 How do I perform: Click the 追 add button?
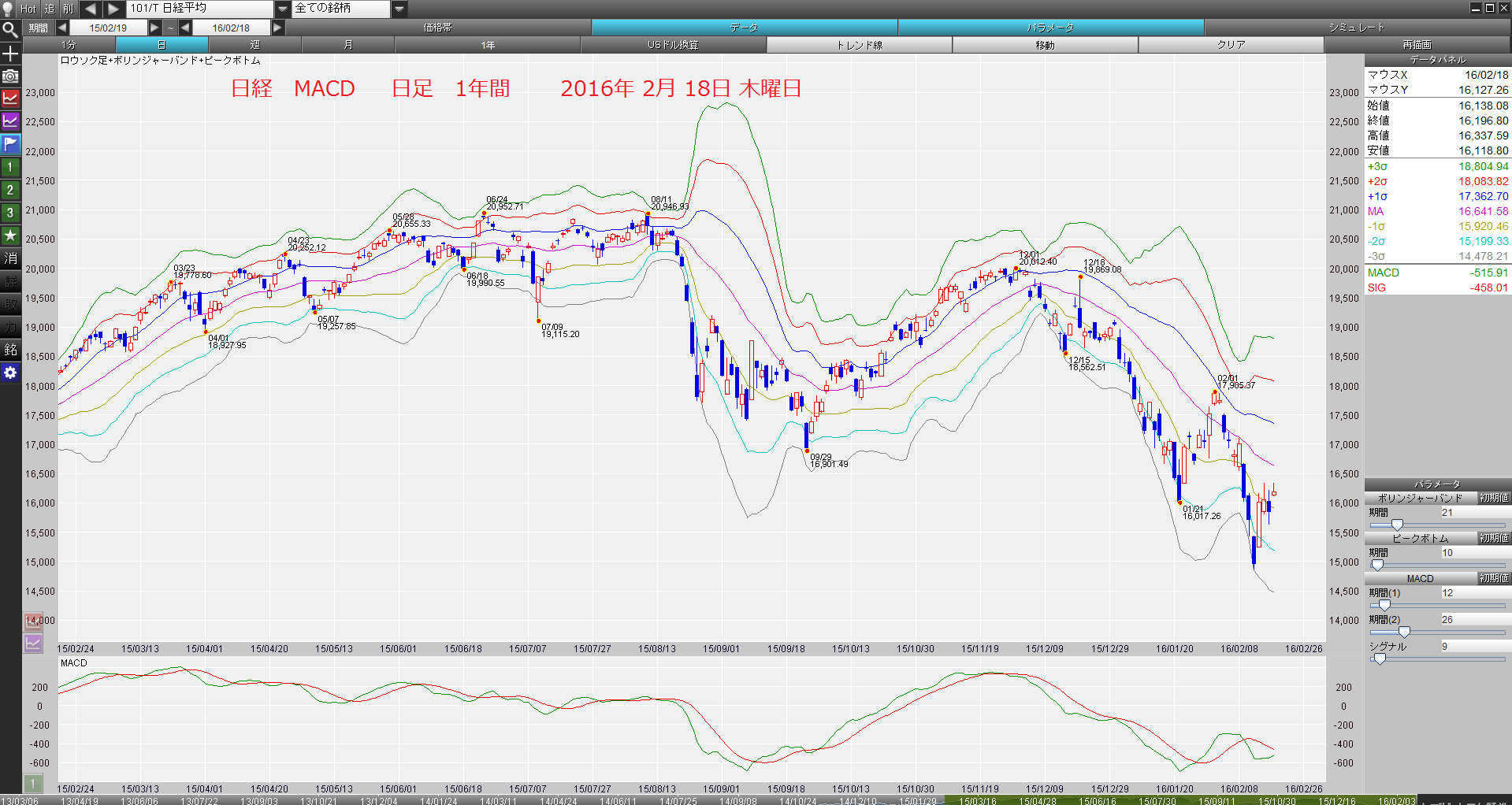pos(50,9)
